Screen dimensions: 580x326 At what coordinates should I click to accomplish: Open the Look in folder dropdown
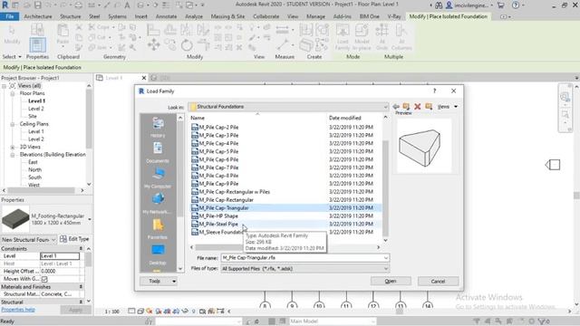point(385,107)
